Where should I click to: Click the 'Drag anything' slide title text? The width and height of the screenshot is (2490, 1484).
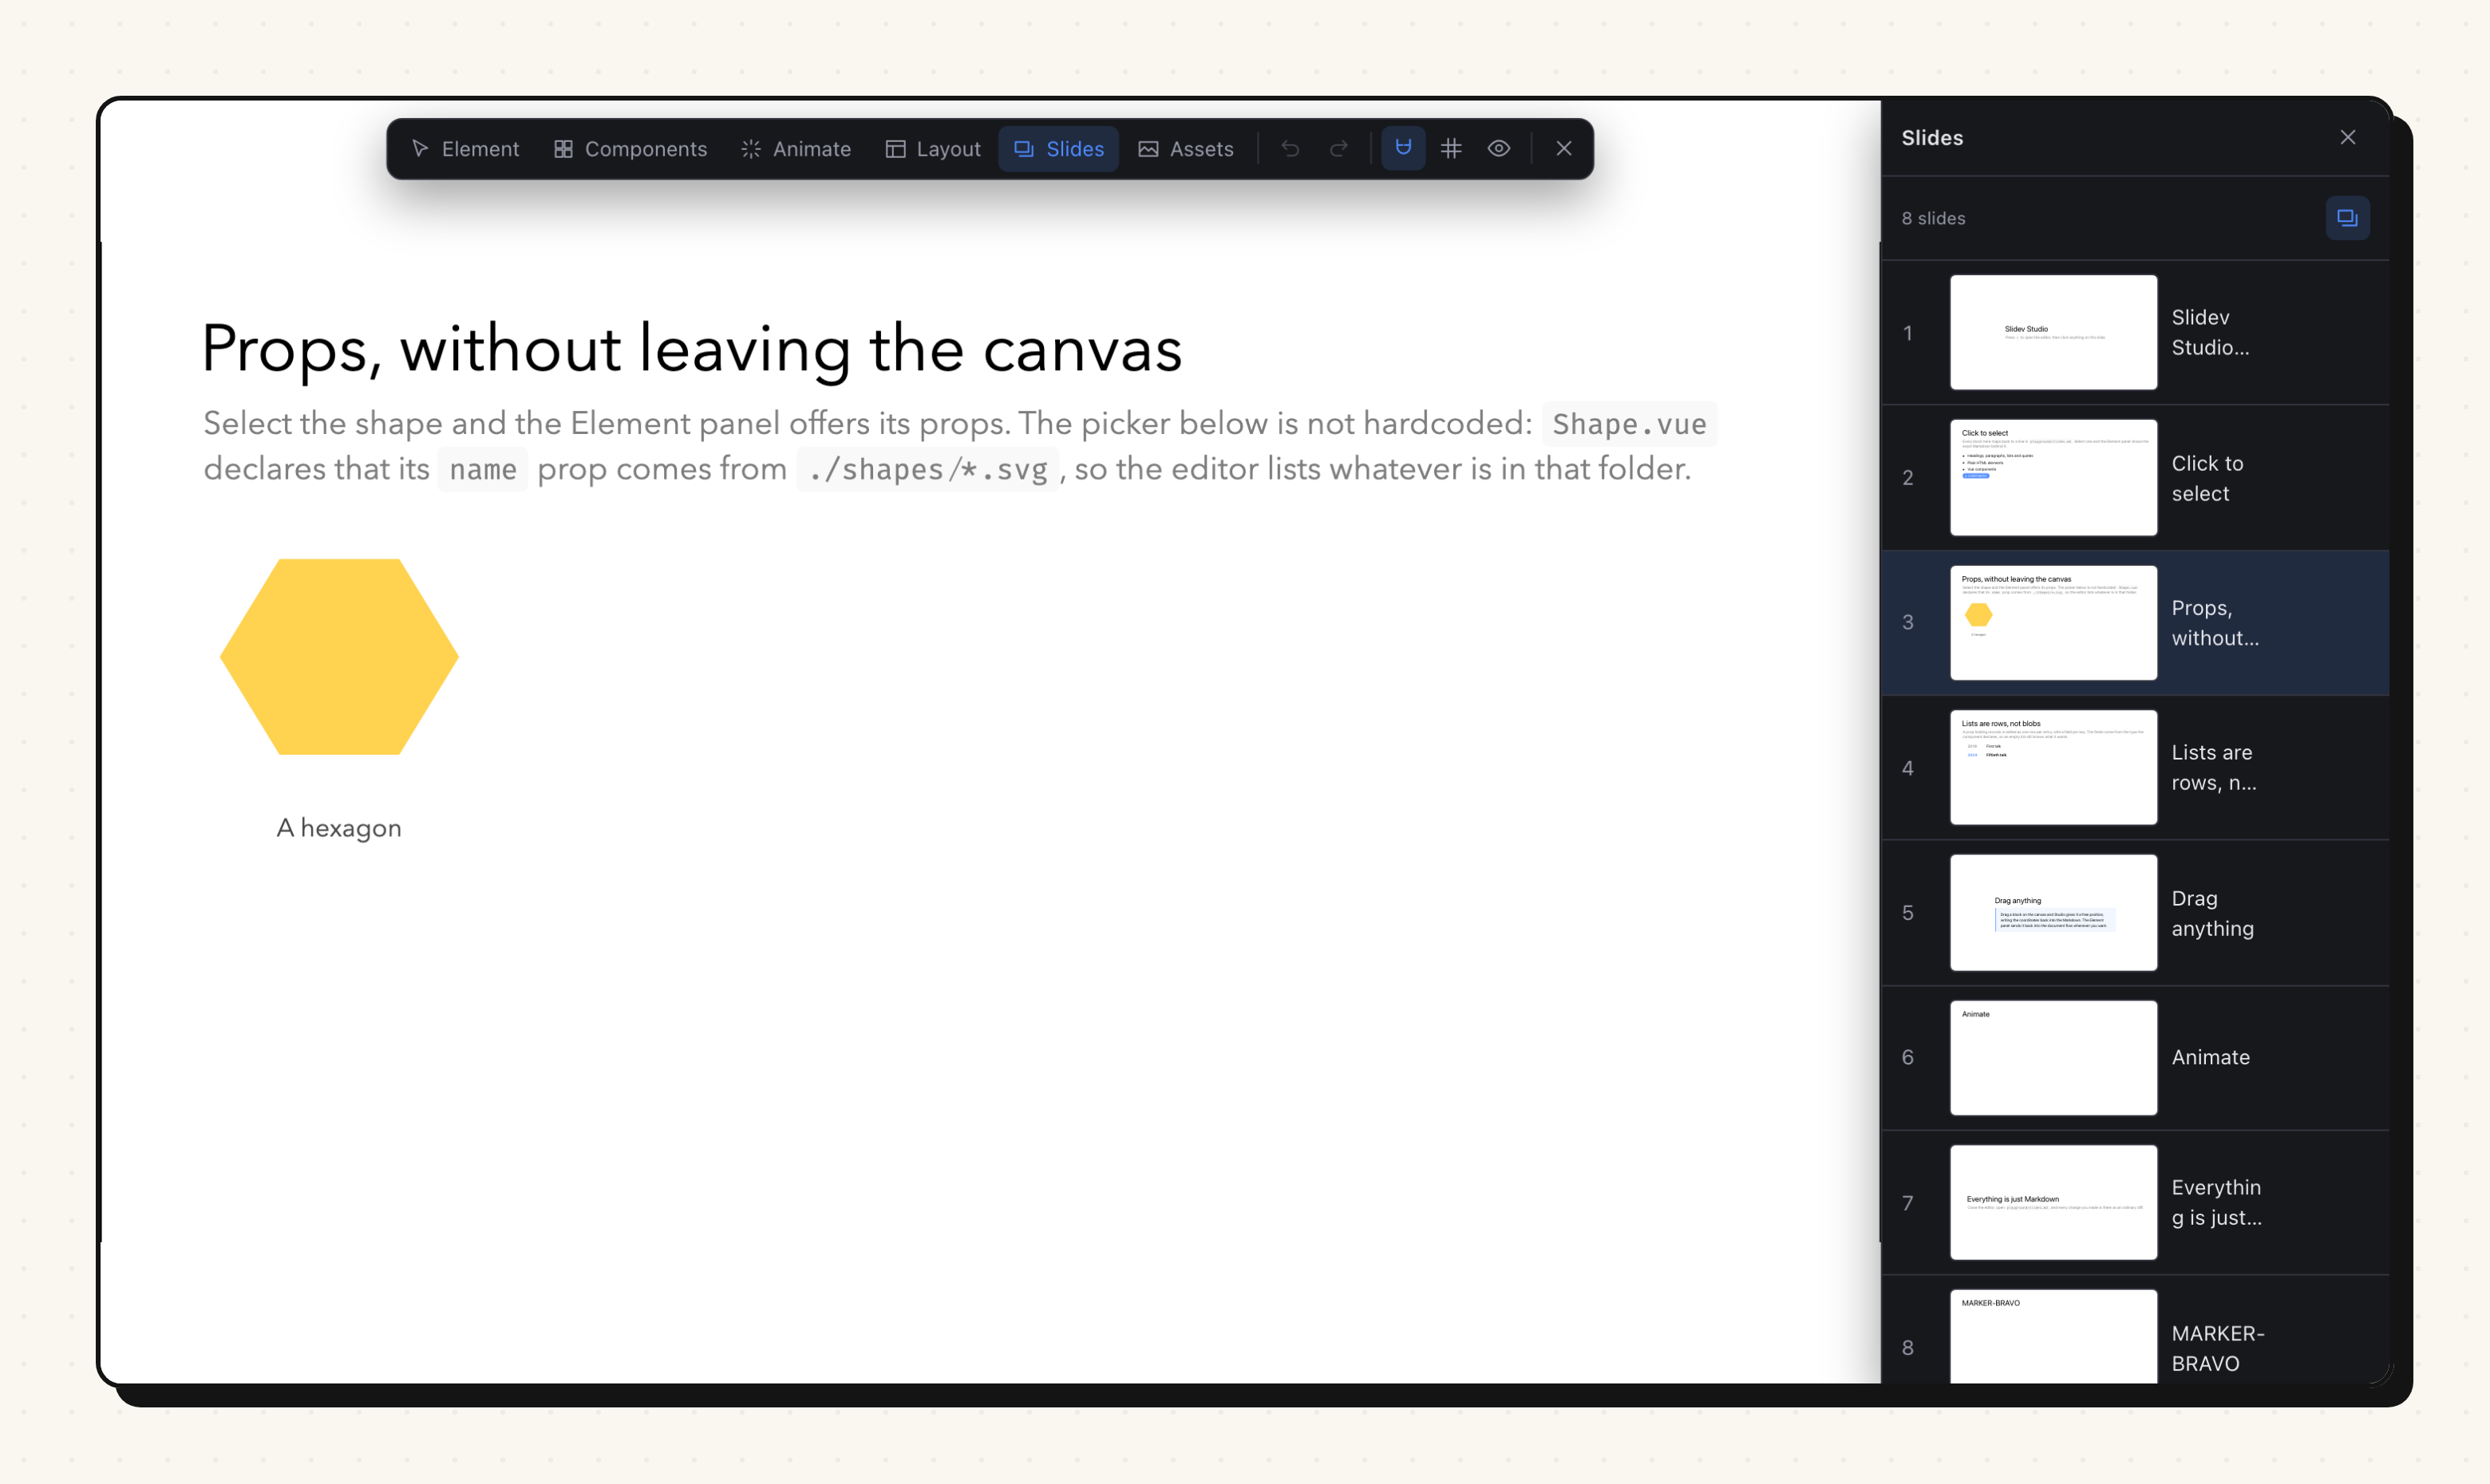pyautogui.click(x=2212, y=913)
